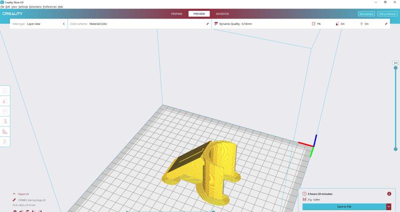400x212 pixels.
Task: Select the Move tool in left toolbar
Action: coord(5,90)
